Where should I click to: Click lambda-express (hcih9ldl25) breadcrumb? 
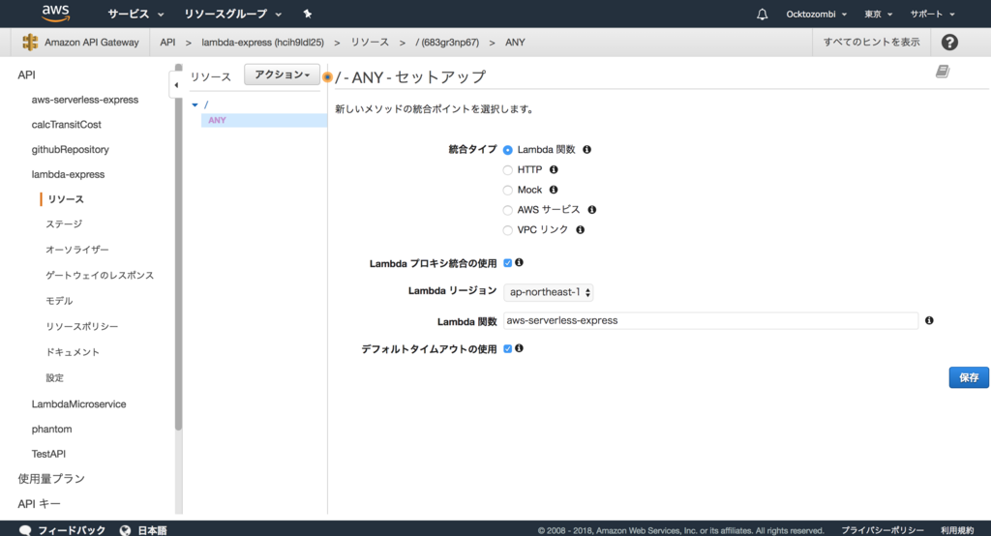point(263,43)
